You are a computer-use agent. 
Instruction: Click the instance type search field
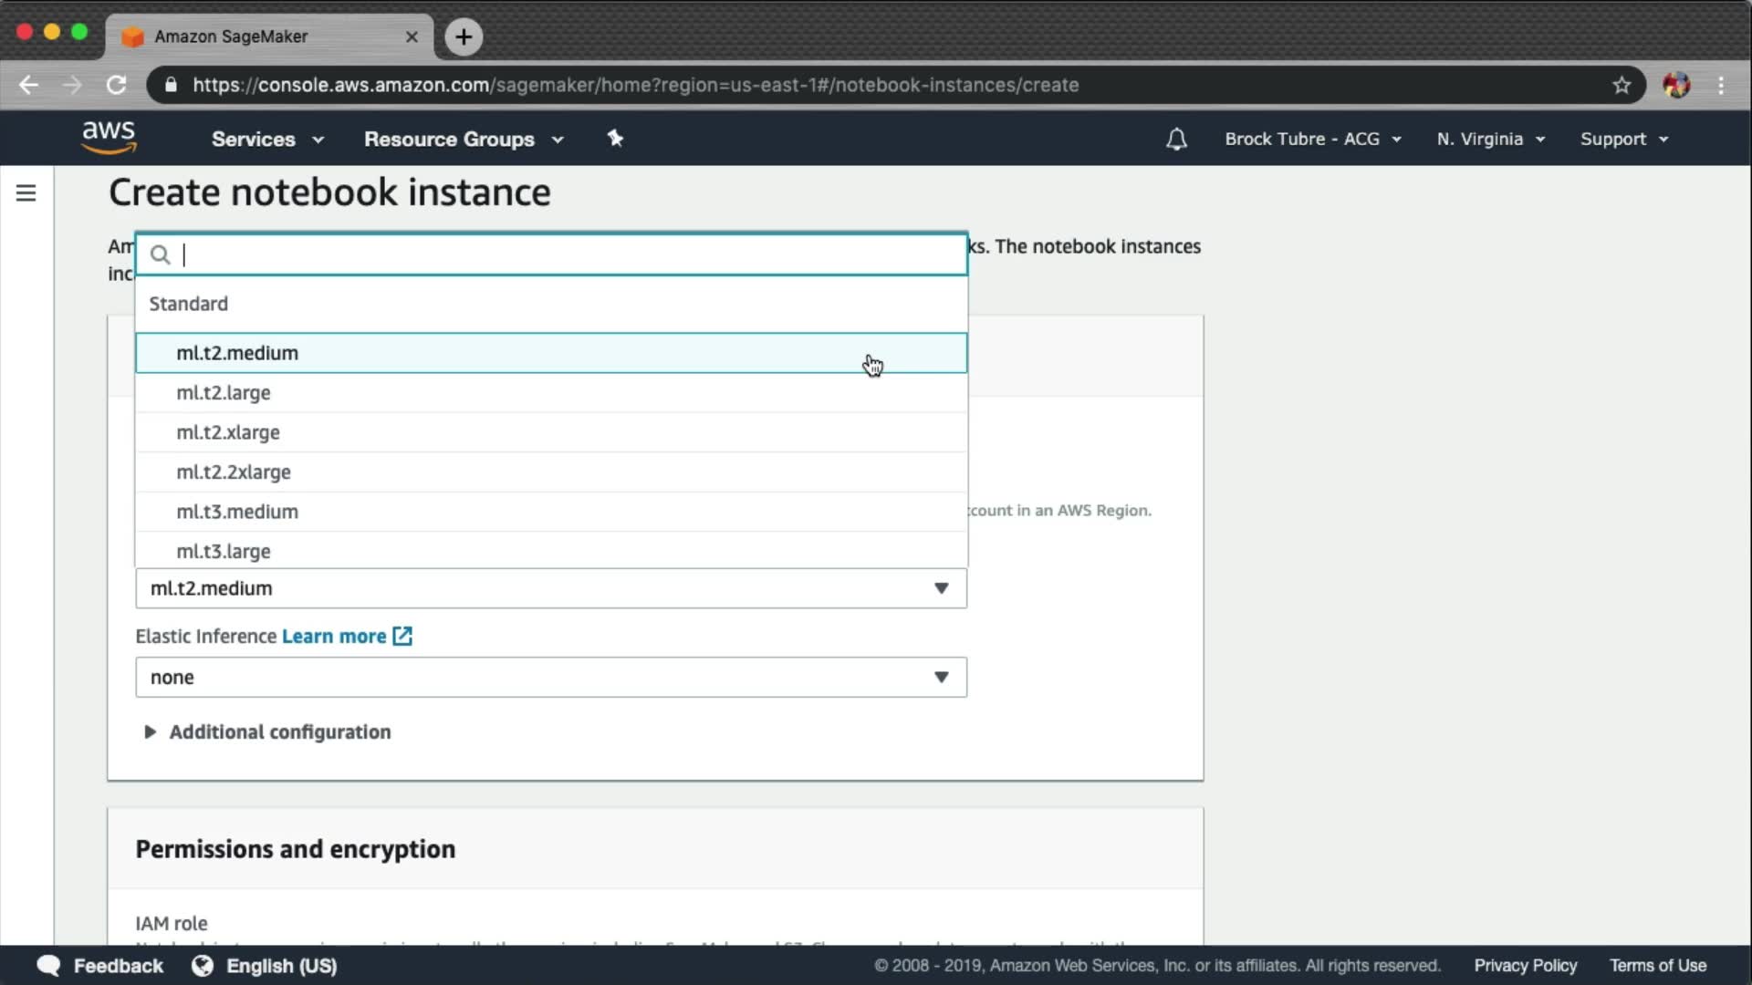(566, 254)
